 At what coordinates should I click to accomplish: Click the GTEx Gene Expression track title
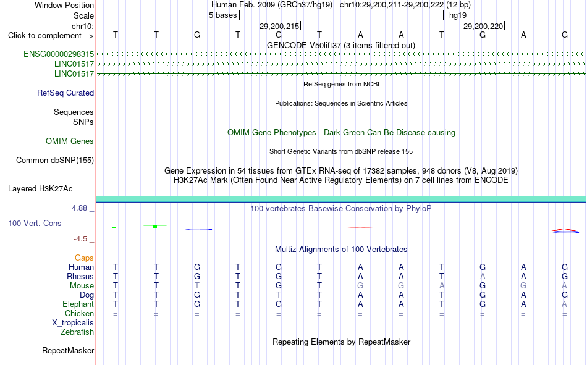coord(341,170)
